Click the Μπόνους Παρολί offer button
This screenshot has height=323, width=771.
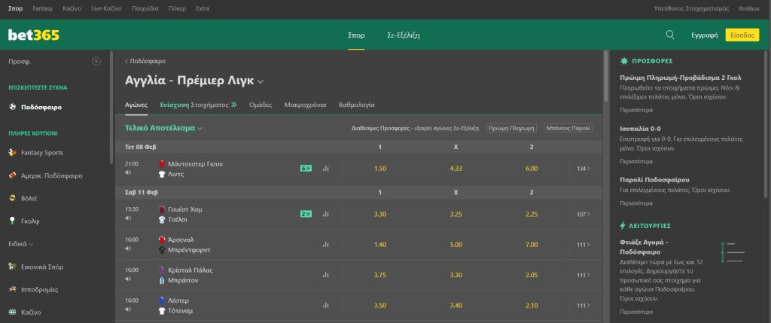[568, 128]
